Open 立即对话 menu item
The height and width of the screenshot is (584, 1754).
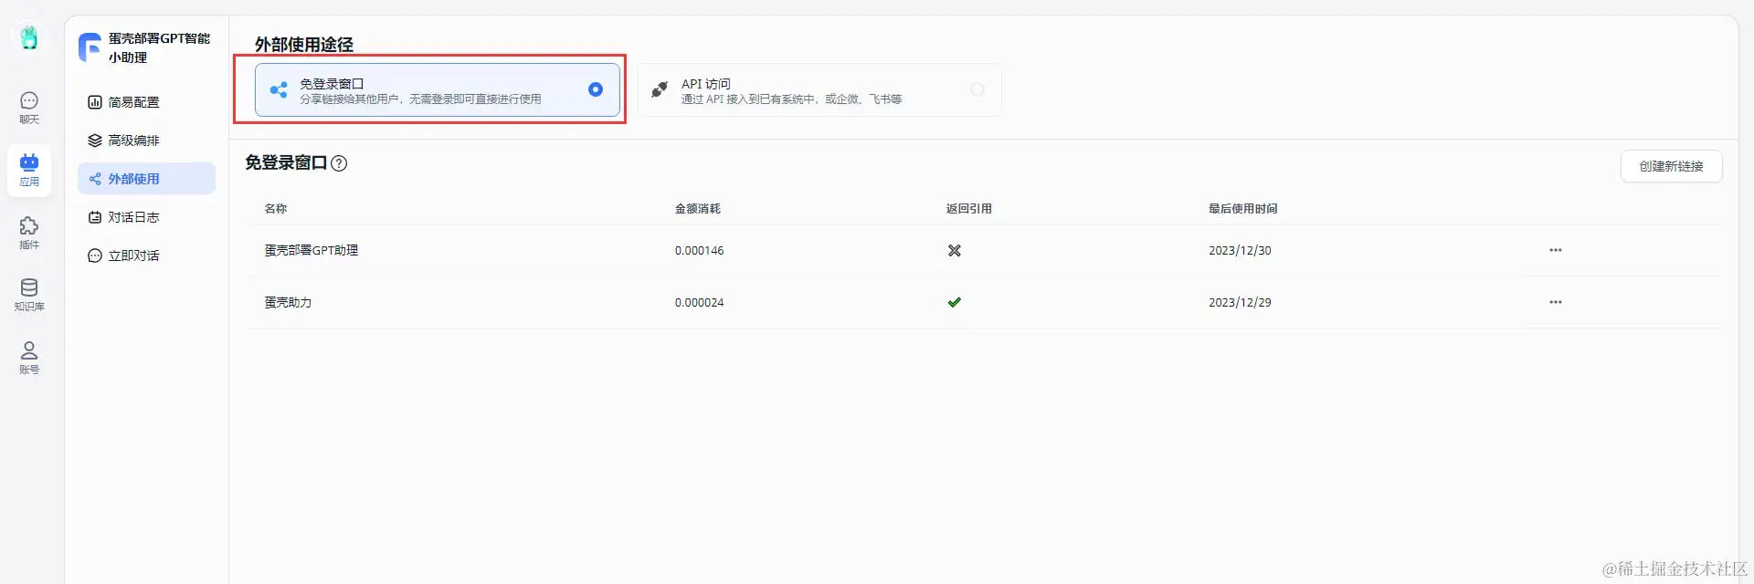click(146, 255)
